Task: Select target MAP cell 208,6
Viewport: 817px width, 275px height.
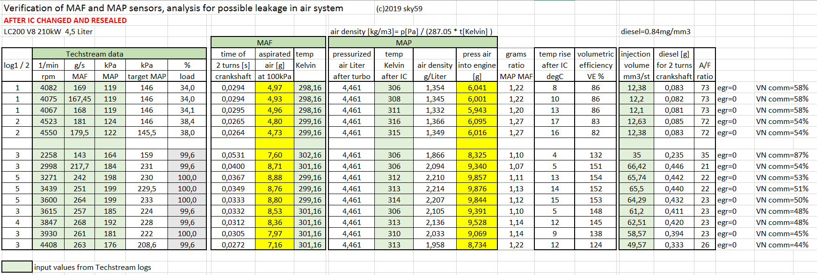Action: [x=146, y=245]
